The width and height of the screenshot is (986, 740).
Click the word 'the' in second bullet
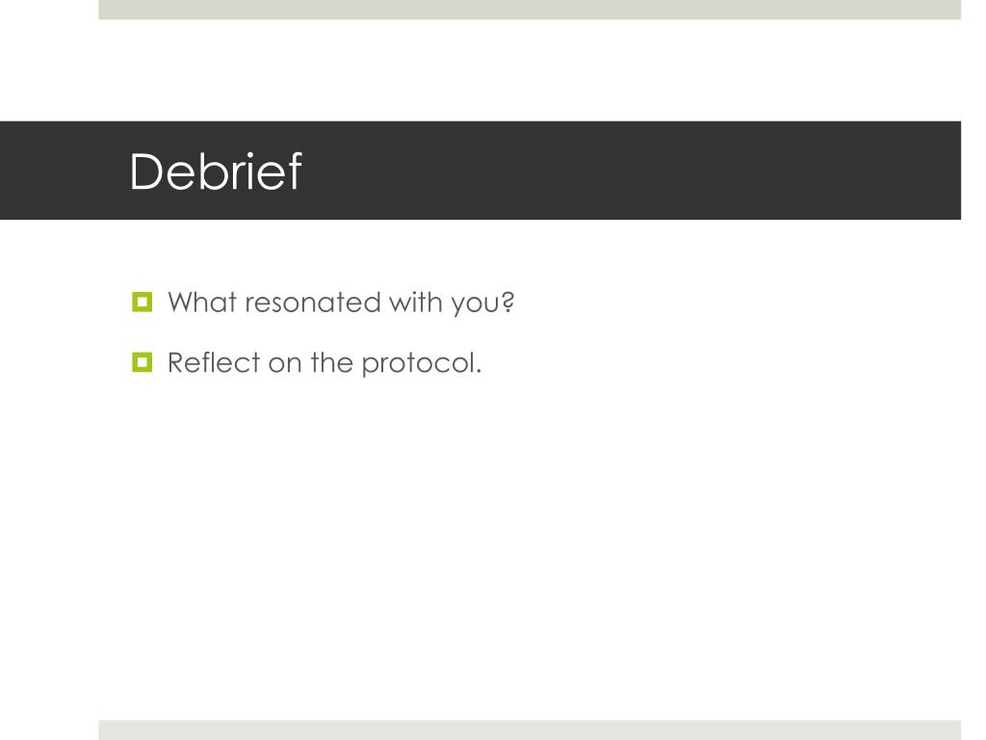click(x=331, y=363)
